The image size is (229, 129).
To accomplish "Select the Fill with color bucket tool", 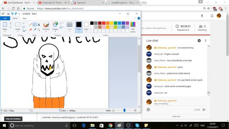I will (x=35, y=25).
